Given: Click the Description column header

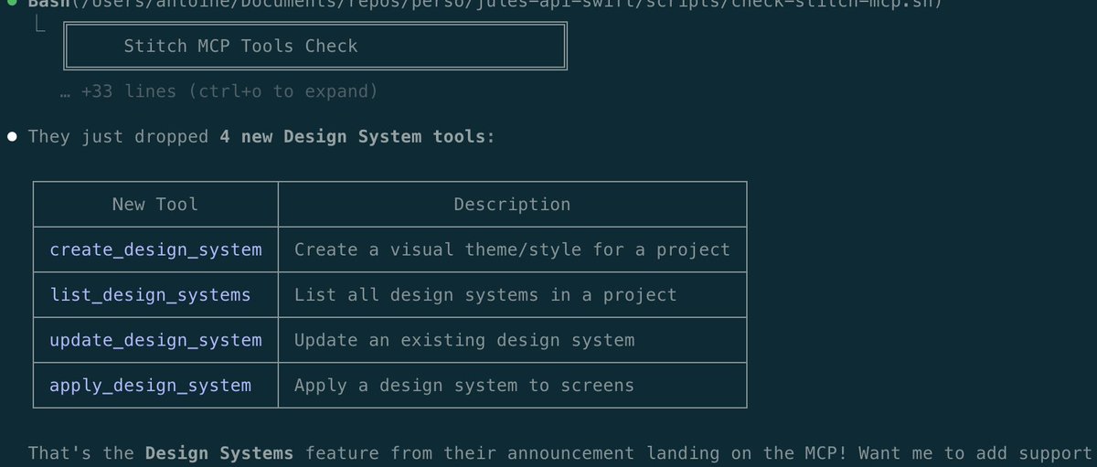Looking at the screenshot, I should pos(512,205).
